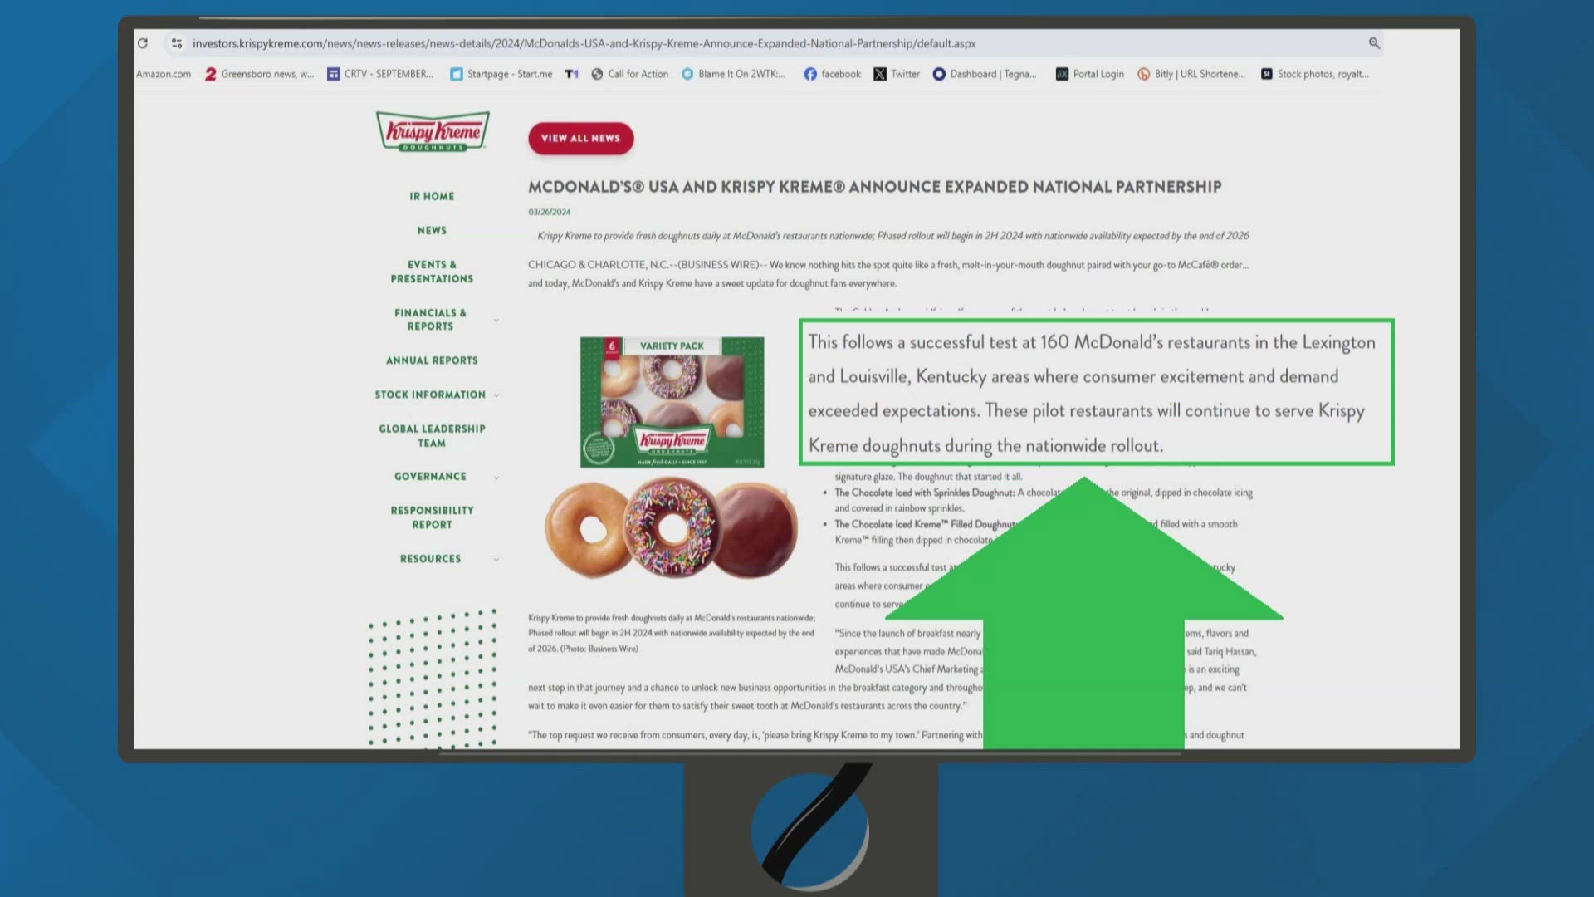Click the magnifier search icon in address bar
The width and height of the screenshot is (1594, 897).
[x=1374, y=43]
